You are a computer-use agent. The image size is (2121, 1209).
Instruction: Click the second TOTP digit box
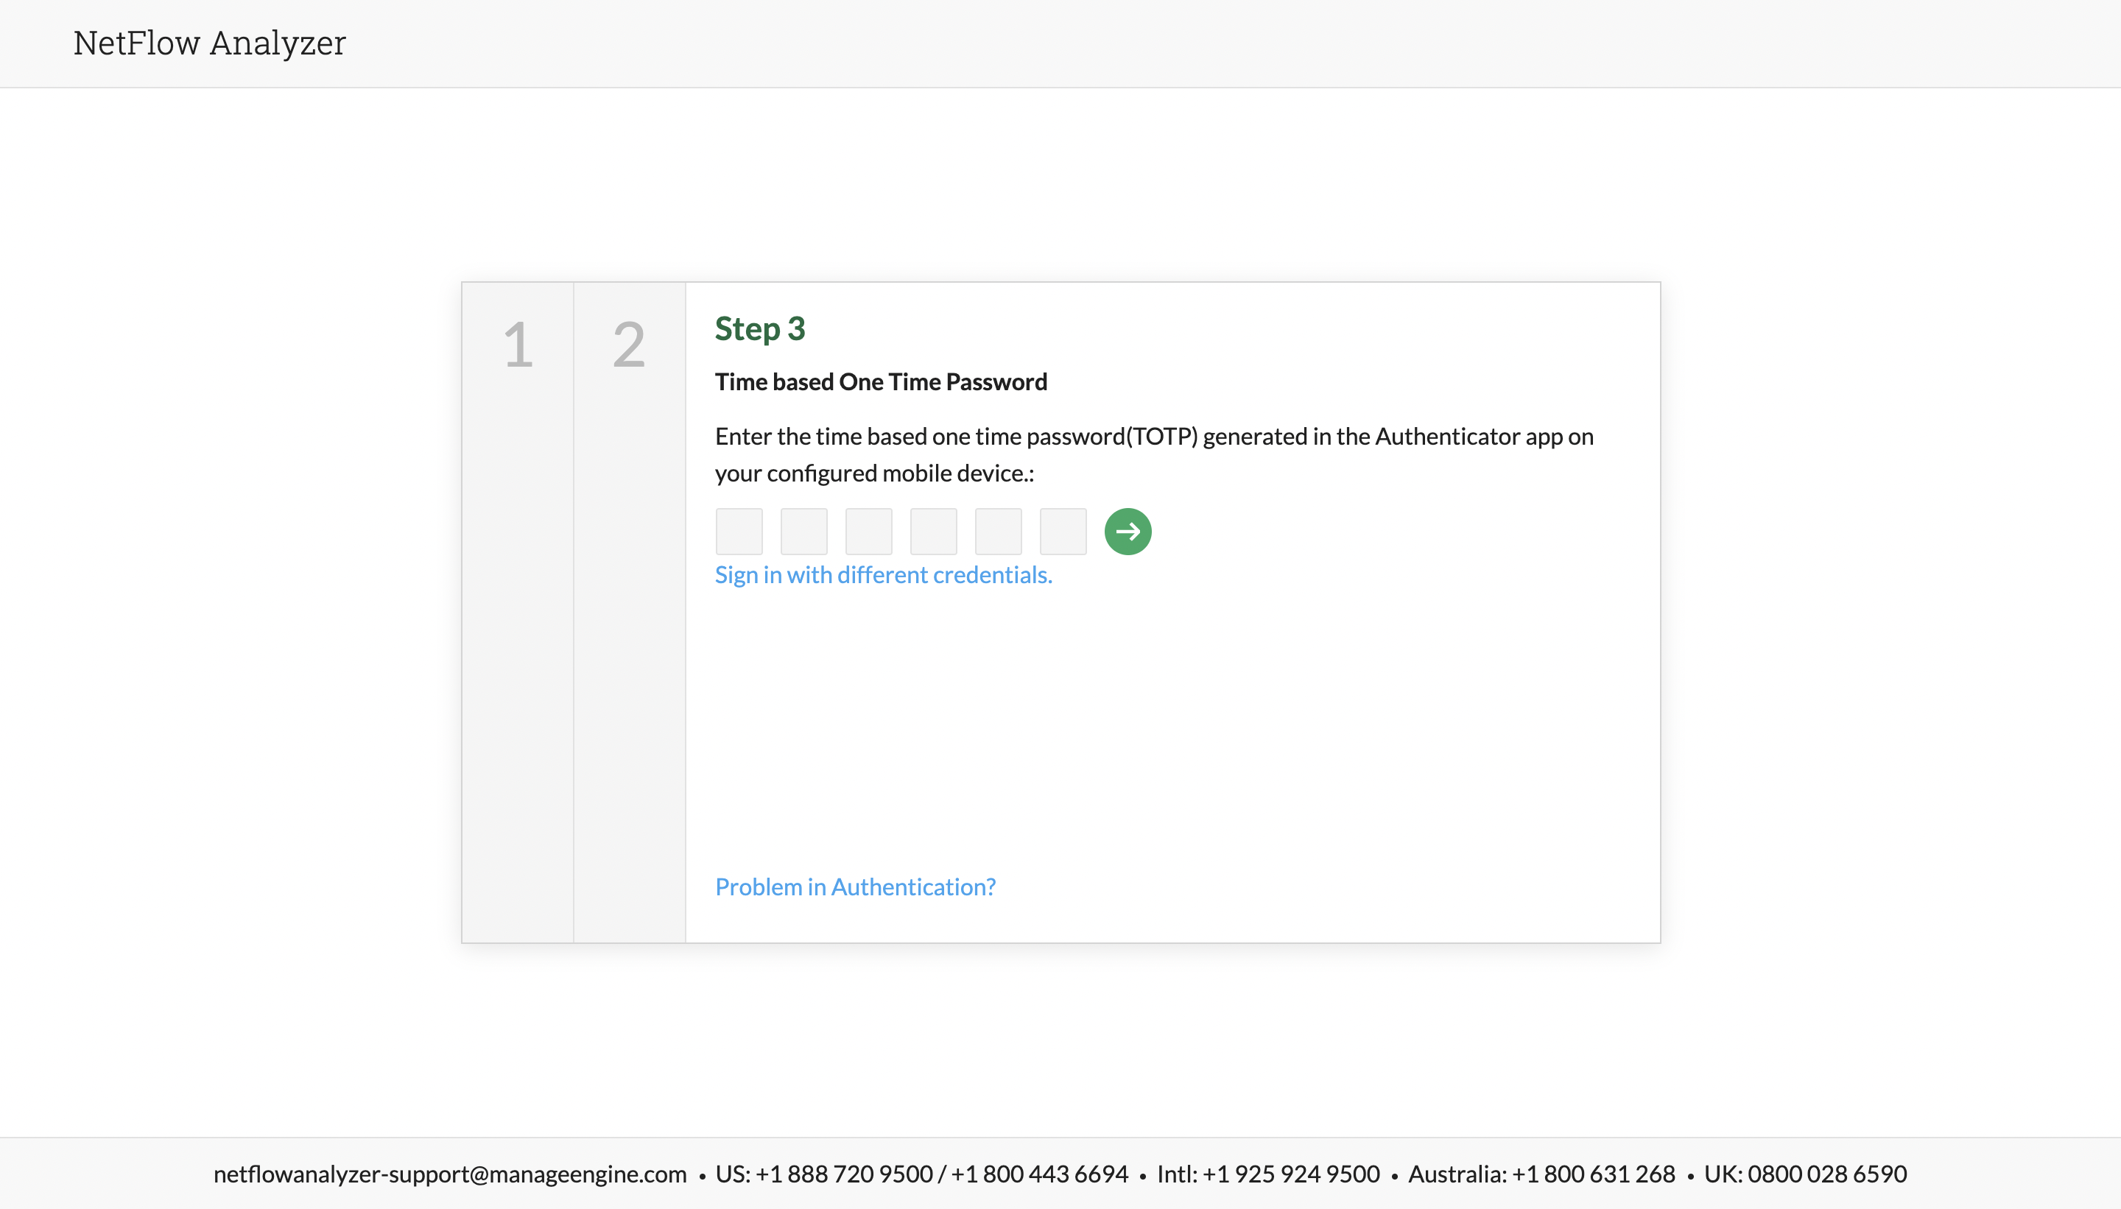(803, 532)
